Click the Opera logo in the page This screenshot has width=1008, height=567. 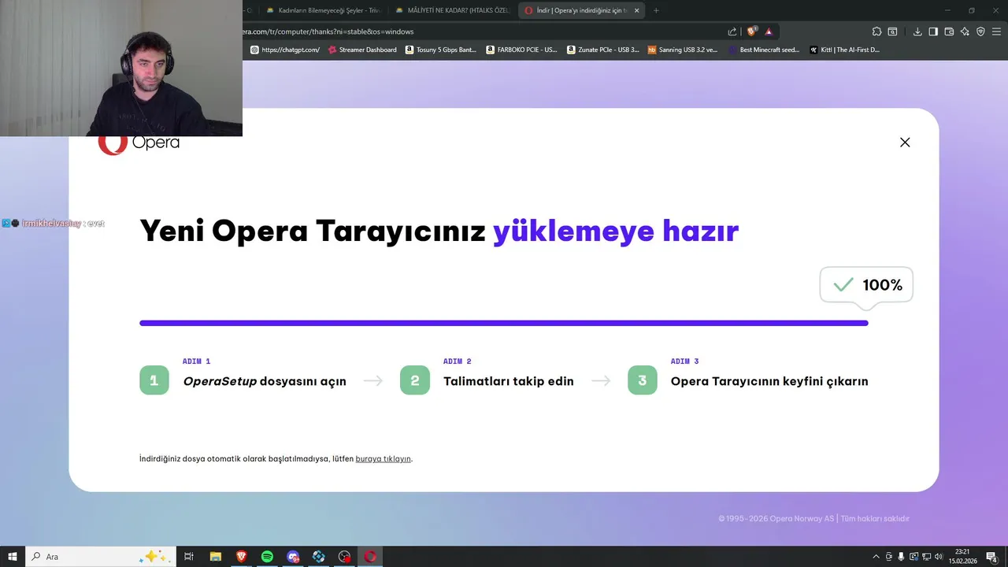(x=139, y=143)
